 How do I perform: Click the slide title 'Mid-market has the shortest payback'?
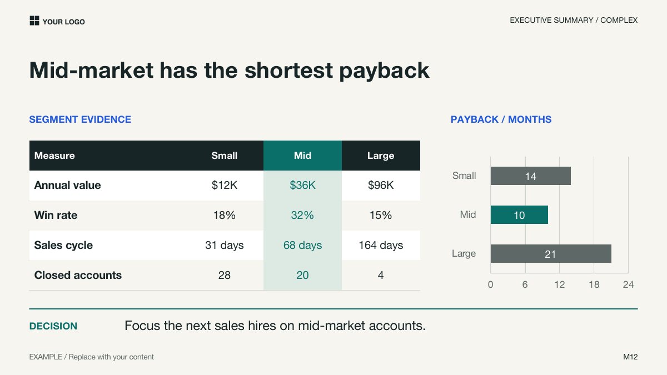click(229, 70)
